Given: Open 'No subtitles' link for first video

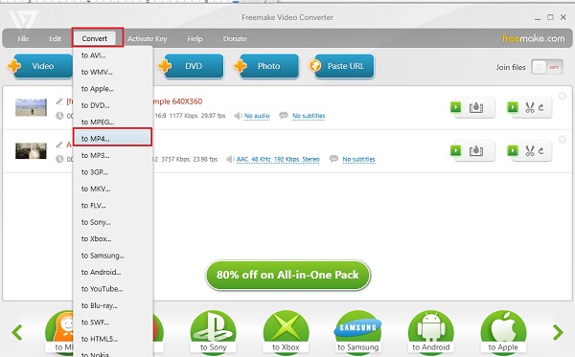Looking at the screenshot, I should 309,116.
